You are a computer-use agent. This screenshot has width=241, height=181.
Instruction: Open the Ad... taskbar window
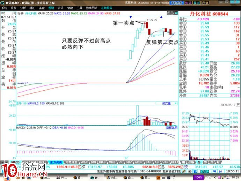tap(112, 177)
